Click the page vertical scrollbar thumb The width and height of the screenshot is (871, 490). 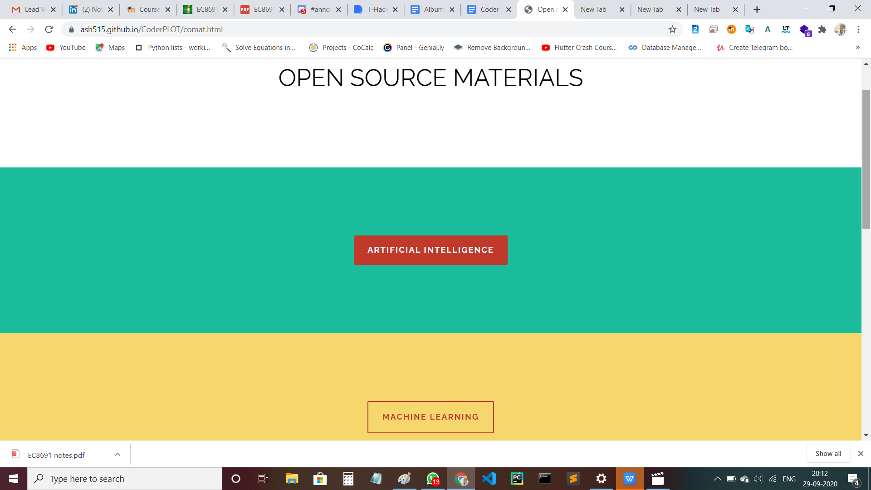[866, 159]
